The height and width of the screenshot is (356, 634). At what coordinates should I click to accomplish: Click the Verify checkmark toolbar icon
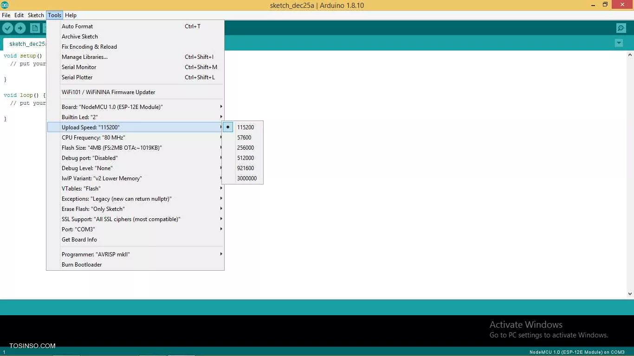coord(7,28)
